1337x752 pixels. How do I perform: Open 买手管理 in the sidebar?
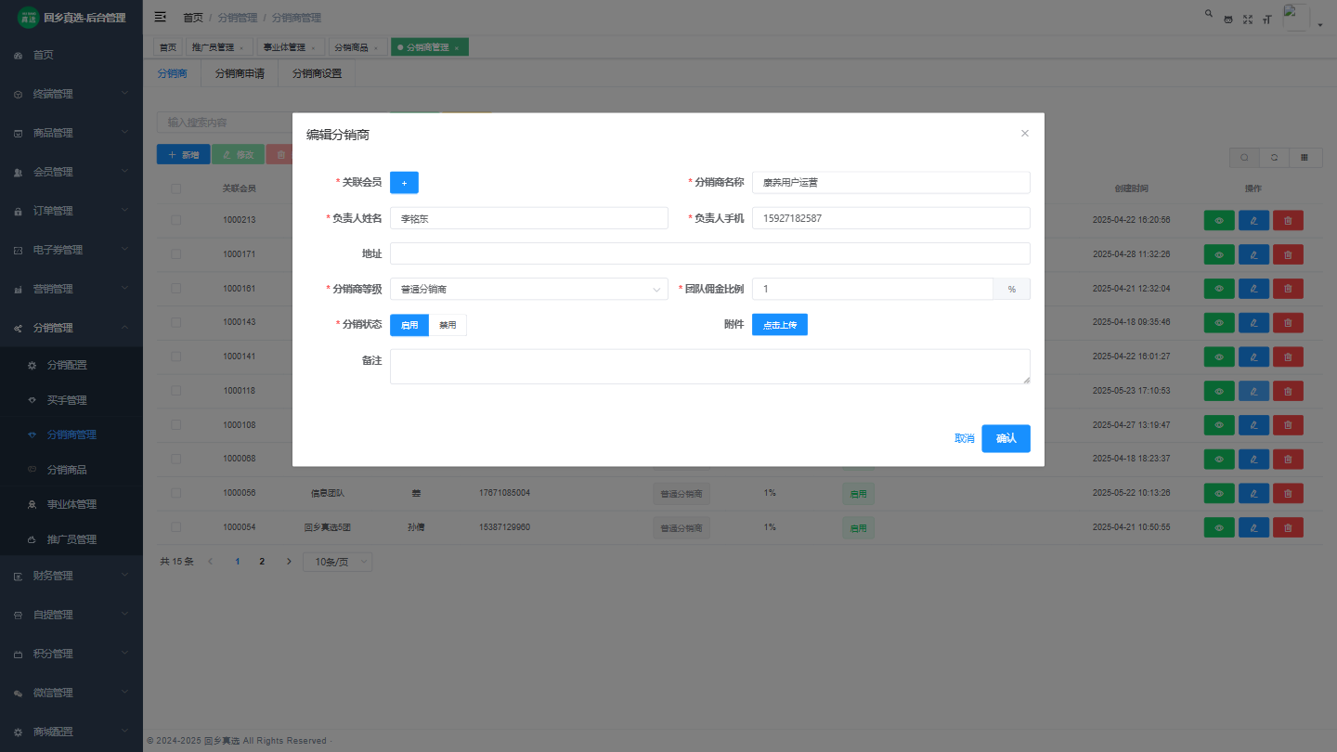click(x=67, y=400)
